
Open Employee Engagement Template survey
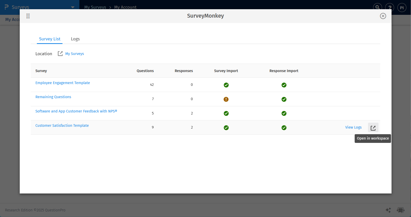[62, 83]
